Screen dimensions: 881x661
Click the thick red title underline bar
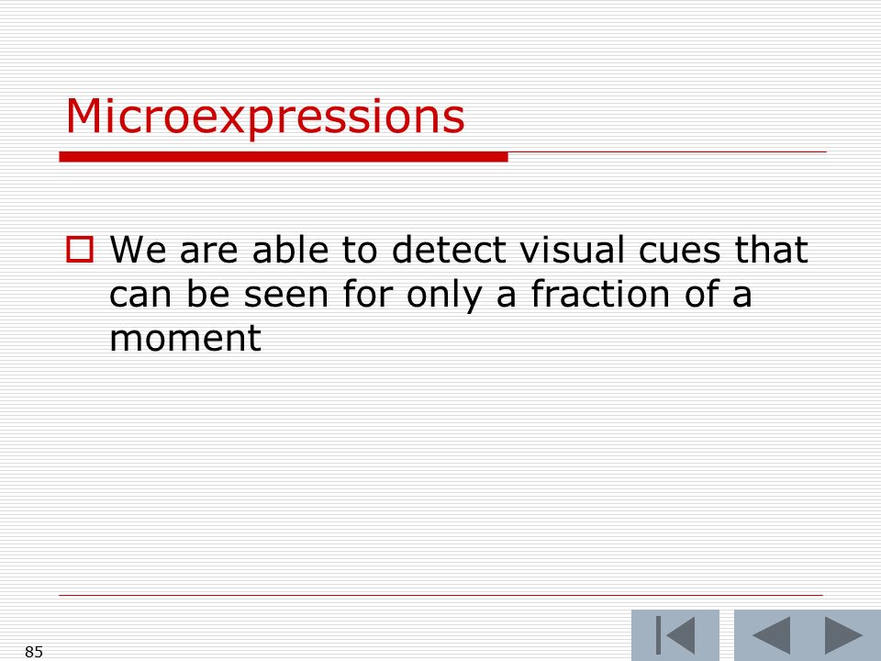pyautogui.click(x=284, y=157)
